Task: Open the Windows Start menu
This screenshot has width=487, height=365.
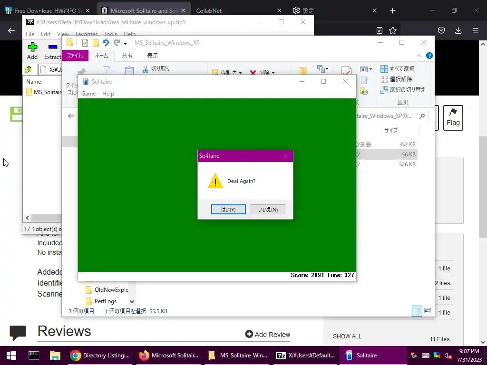Action: [x=11, y=355]
